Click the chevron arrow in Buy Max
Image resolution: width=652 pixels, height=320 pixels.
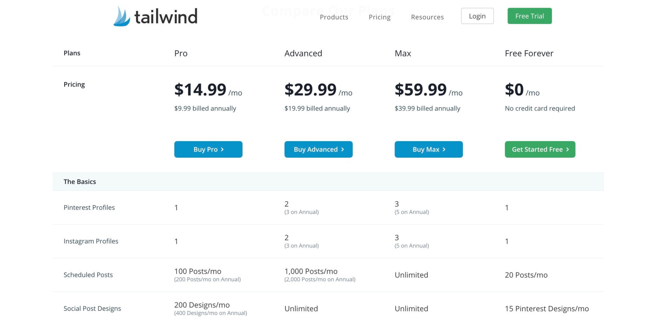(x=444, y=149)
